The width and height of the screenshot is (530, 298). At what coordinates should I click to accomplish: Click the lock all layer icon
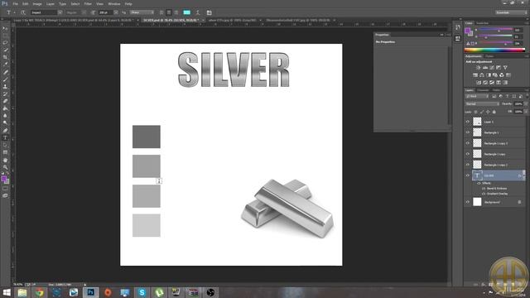[494, 112]
